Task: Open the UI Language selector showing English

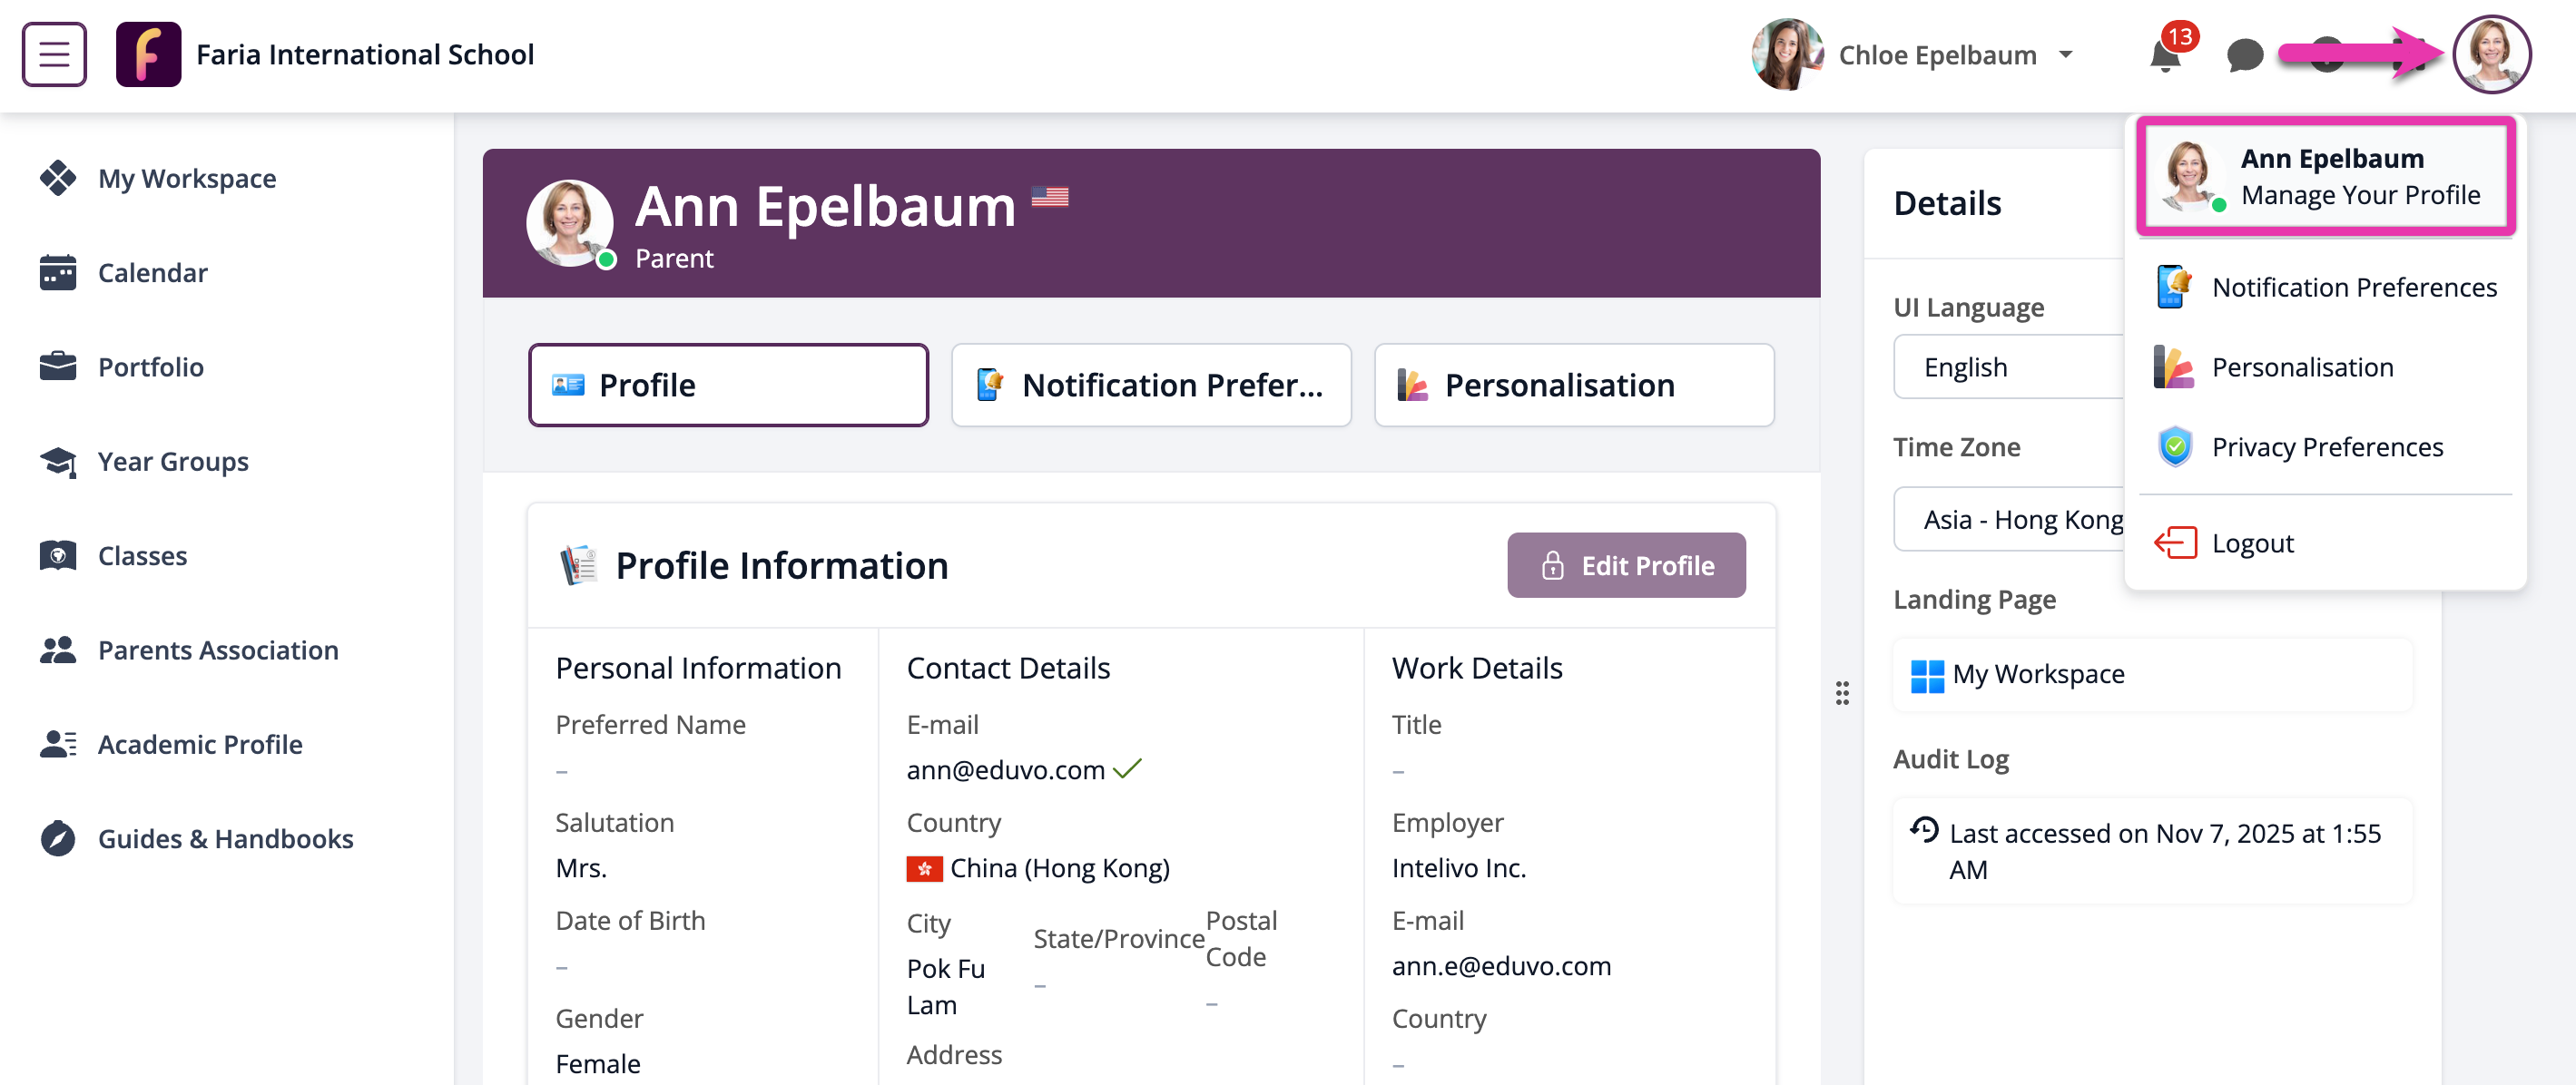Action: tap(2007, 367)
